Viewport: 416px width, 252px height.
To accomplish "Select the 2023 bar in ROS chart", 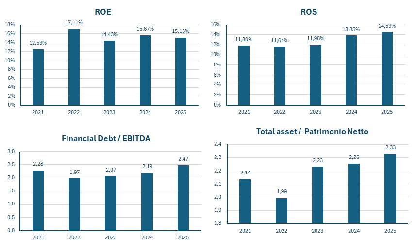I will pyautogui.click(x=316, y=75).
